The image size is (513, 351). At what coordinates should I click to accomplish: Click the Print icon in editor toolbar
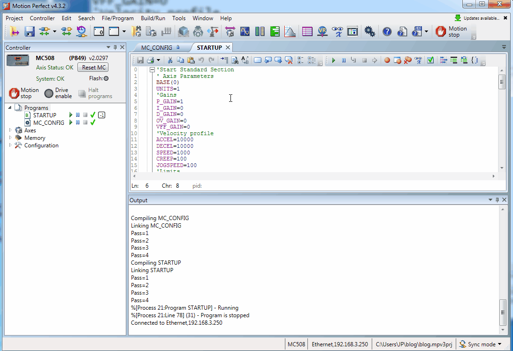point(151,60)
